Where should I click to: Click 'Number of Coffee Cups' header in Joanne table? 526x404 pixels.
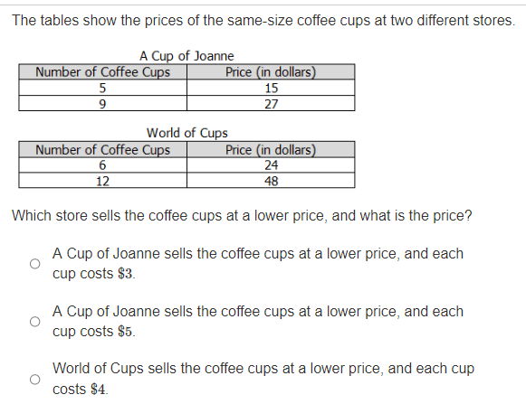tap(102, 72)
